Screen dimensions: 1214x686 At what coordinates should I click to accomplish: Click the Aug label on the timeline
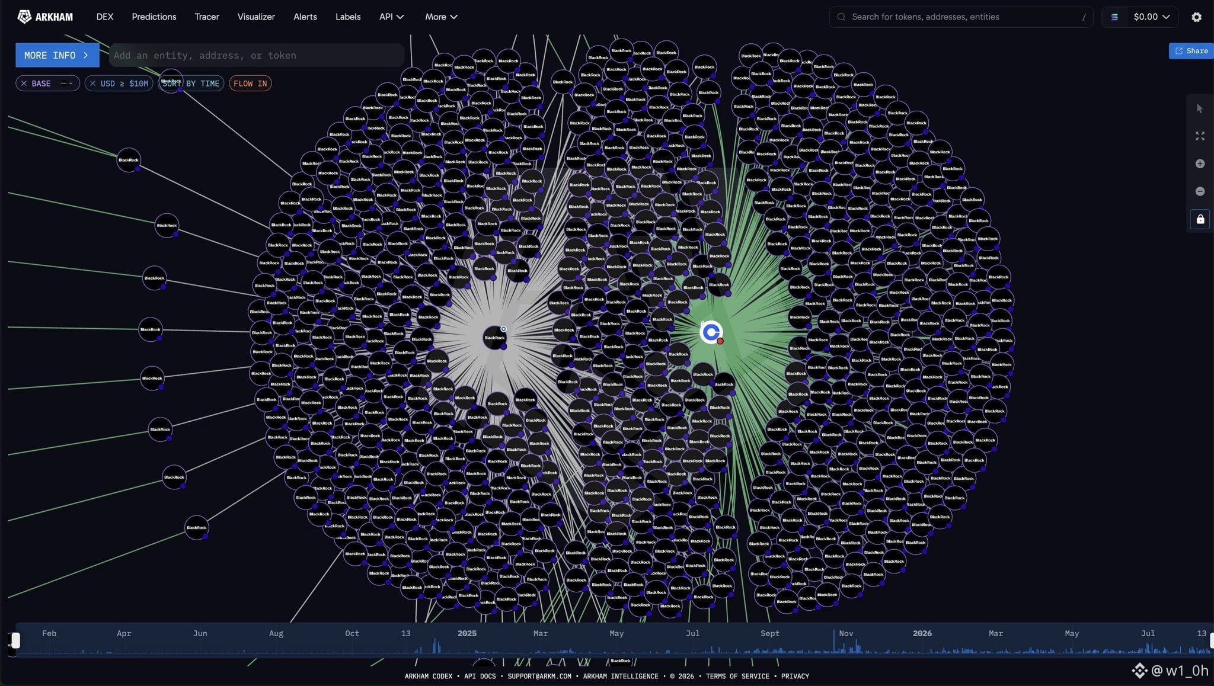point(276,633)
